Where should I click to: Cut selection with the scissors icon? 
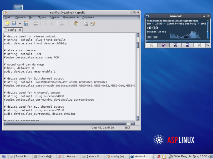tap(62, 24)
